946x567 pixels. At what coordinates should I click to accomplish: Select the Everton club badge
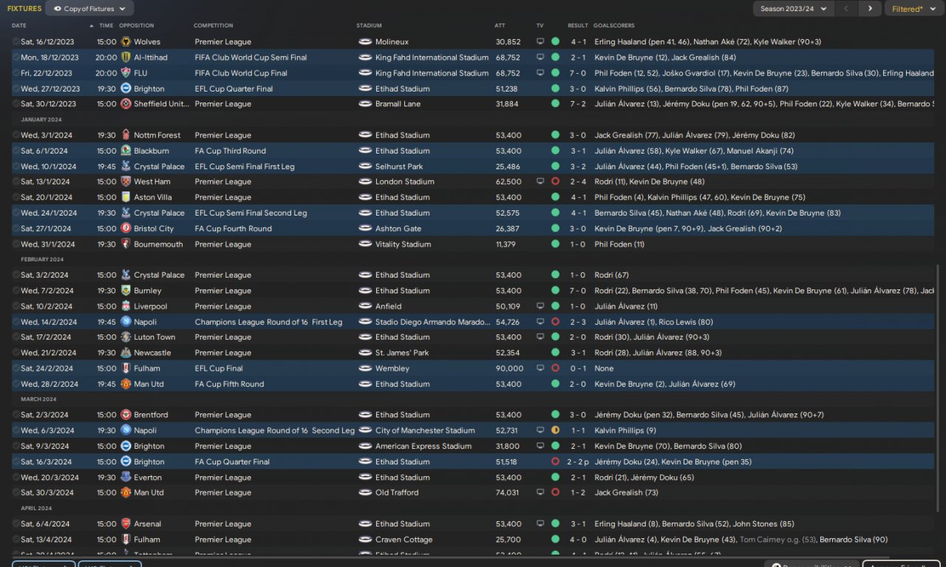[126, 478]
